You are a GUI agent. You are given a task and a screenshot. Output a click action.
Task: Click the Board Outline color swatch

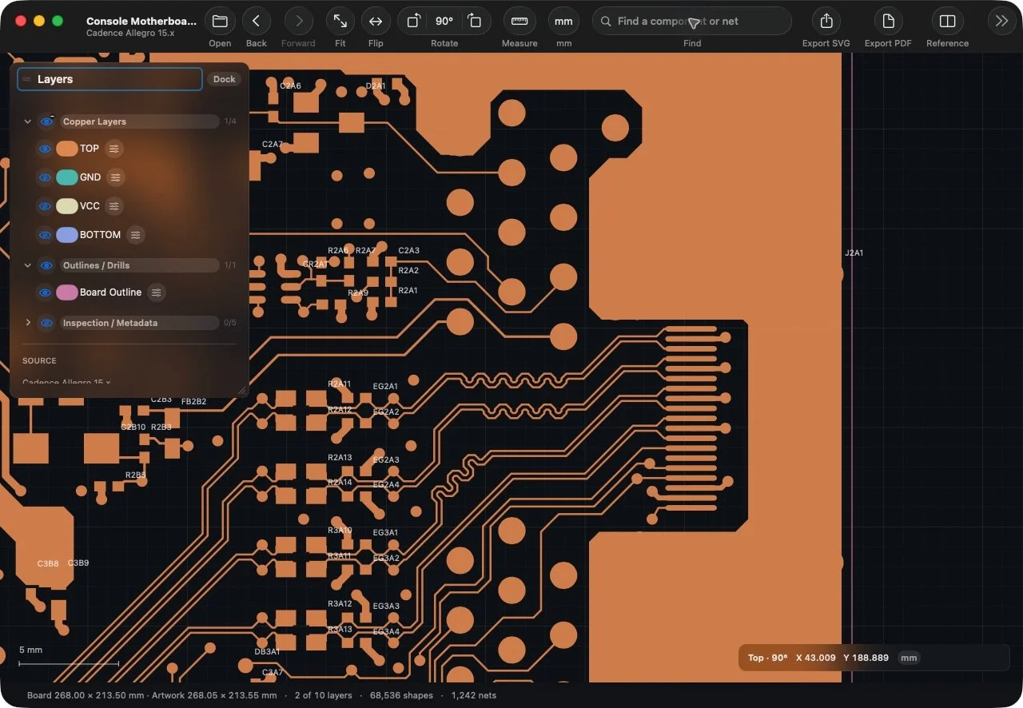[x=67, y=292]
